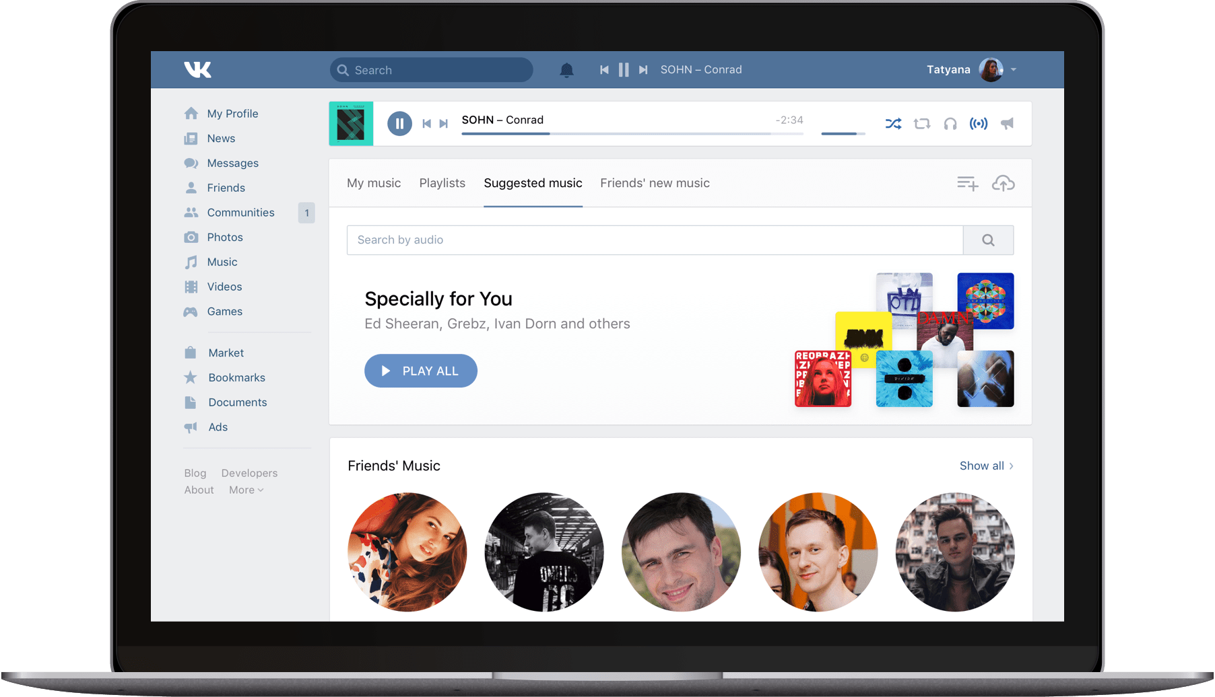Screen dimensions: 1215x697
Task: Click the Search by audio field
Action: point(654,240)
